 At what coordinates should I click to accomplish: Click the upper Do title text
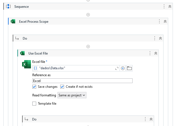pos(25,38)
